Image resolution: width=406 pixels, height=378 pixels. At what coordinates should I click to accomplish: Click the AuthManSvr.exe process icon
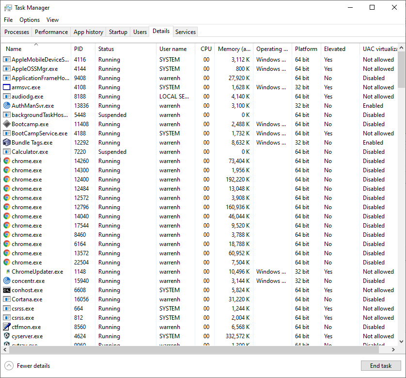(7, 106)
